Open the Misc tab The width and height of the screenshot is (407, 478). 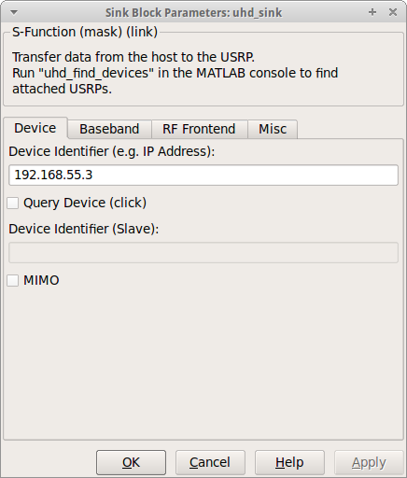(x=273, y=129)
